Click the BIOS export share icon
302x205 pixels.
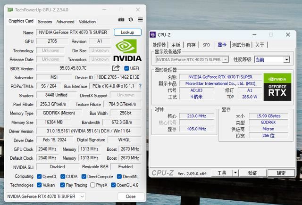116,68
